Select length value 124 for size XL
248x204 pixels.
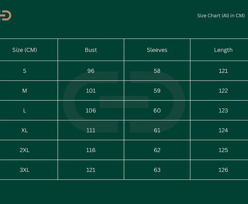[x=223, y=130]
